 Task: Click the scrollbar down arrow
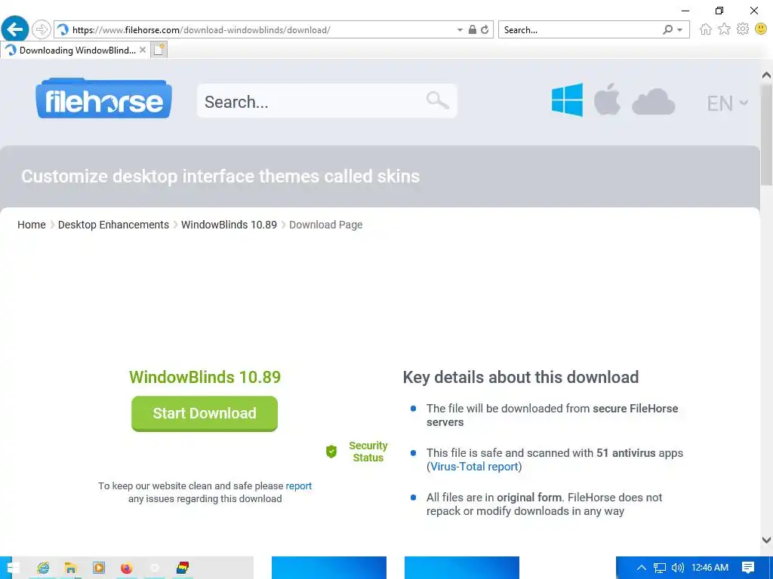pyautogui.click(x=766, y=540)
